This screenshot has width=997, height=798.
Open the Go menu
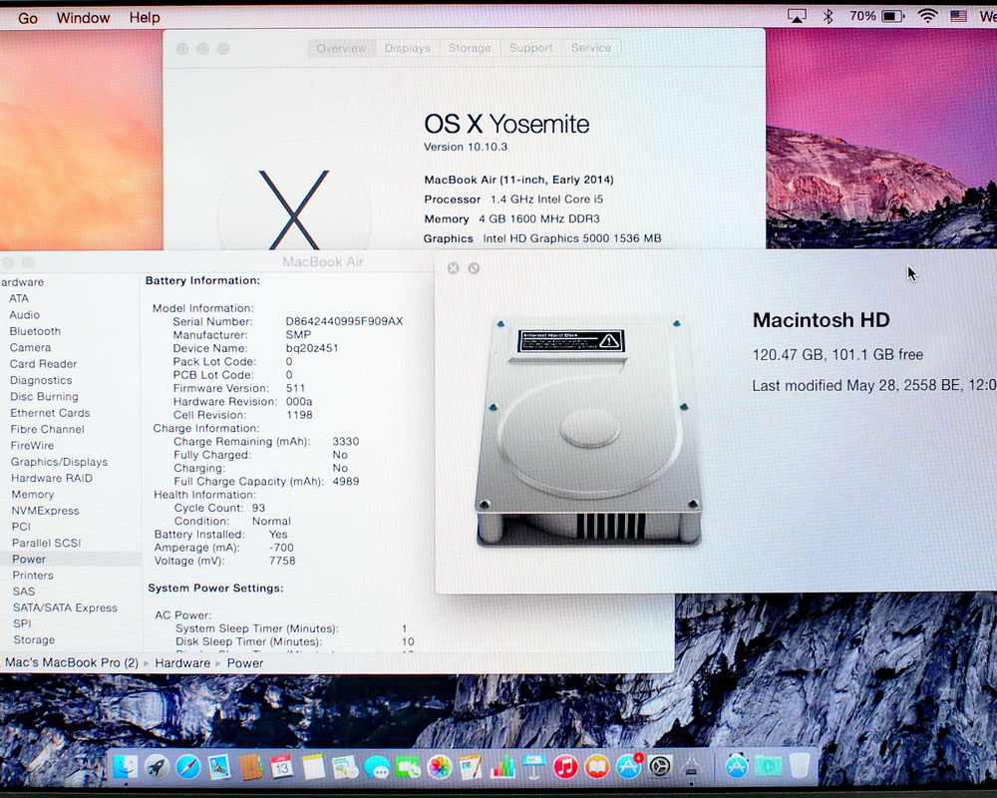click(28, 18)
